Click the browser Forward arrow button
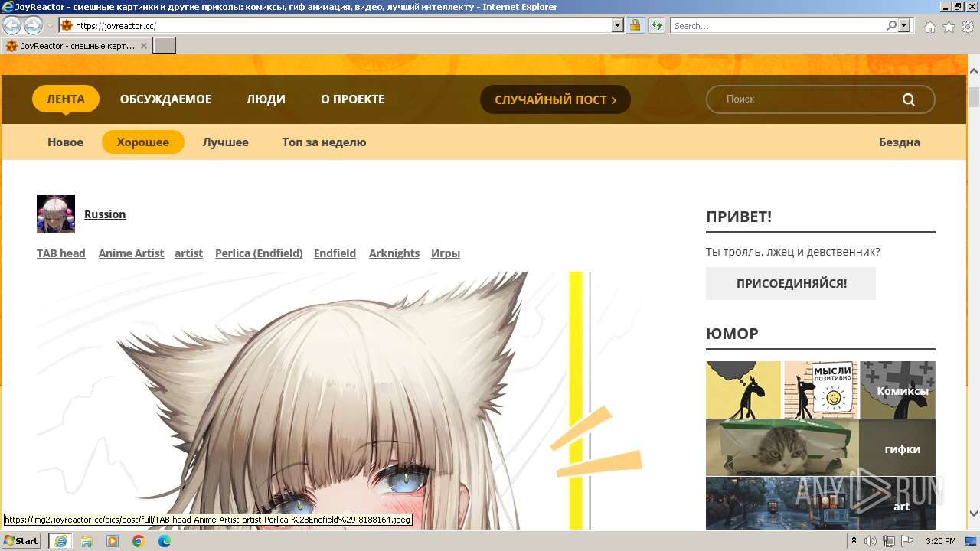This screenshot has width=980, height=551. [33, 25]
